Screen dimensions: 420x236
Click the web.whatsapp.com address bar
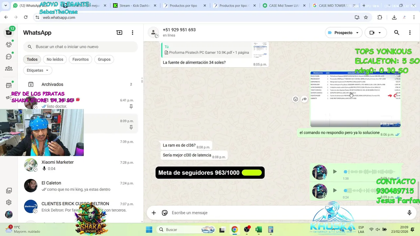tap(194, 17)
